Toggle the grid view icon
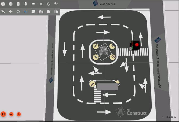Image resolution: width=179 pixels, height=122 pixels. (x=33, y=12)
